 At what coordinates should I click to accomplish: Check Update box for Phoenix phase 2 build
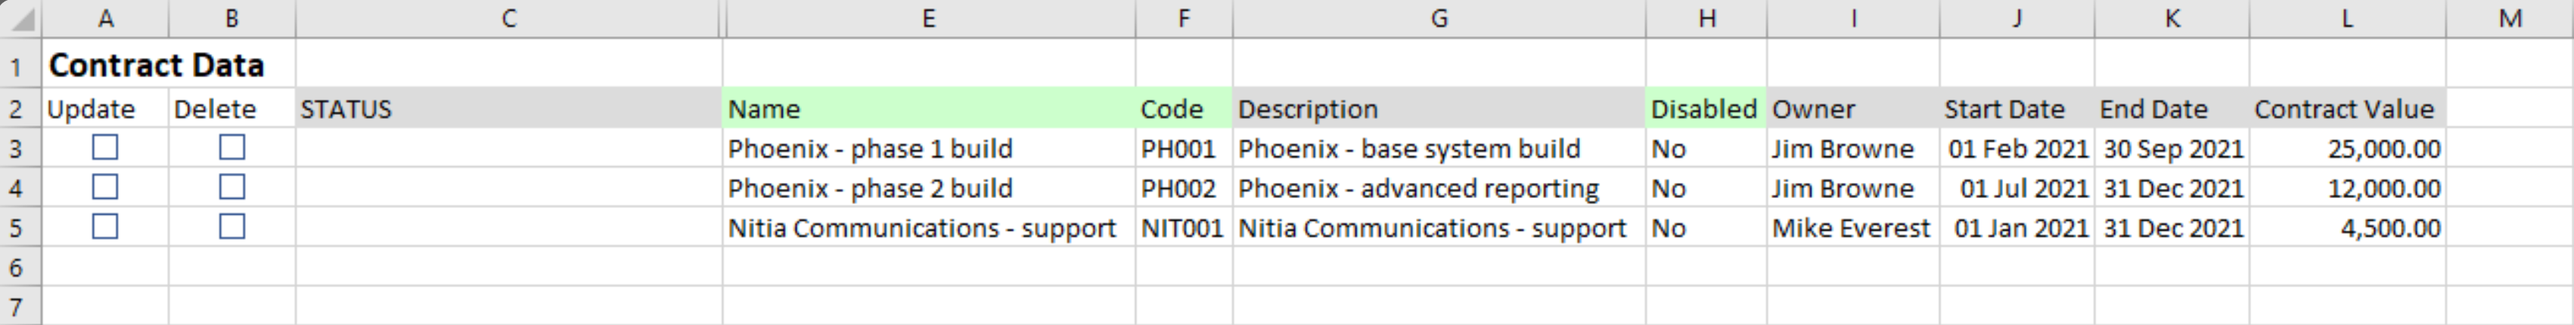tap(105, 187)
